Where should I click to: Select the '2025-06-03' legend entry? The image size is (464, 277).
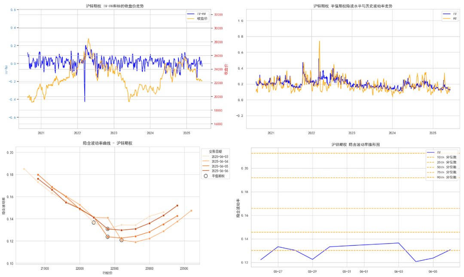pyautogui.click(x=215, y=157)
